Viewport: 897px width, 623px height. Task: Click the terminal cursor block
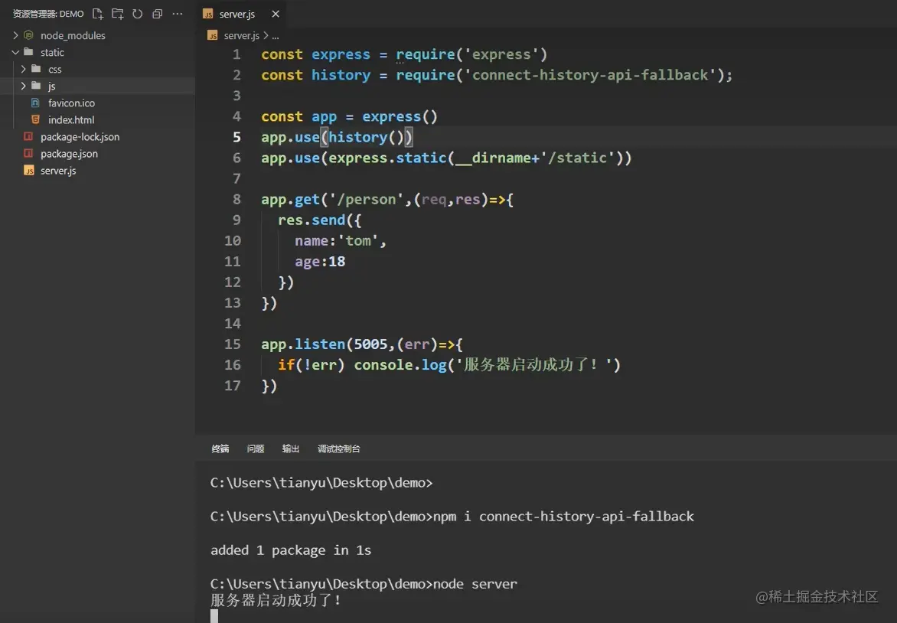(x=214, y=616)
